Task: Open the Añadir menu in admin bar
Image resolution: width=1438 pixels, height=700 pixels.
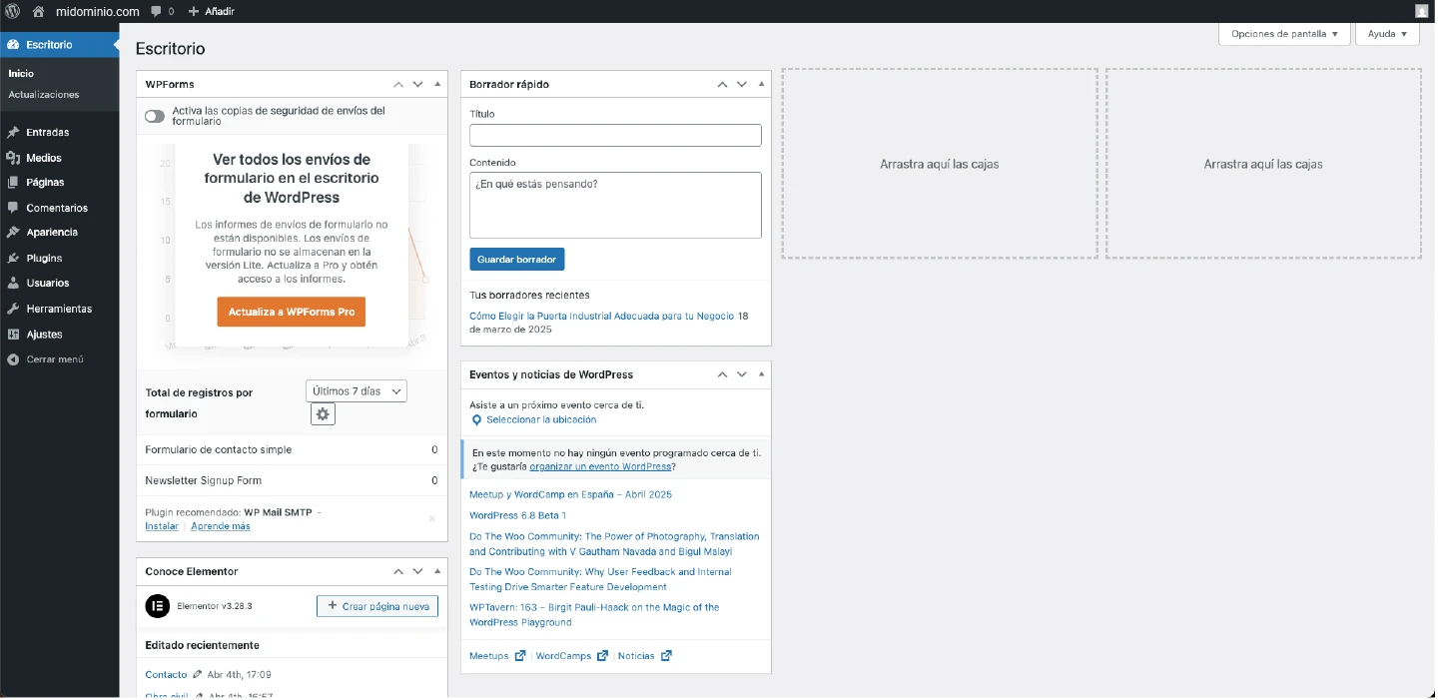Action: [x=211, y=11]
